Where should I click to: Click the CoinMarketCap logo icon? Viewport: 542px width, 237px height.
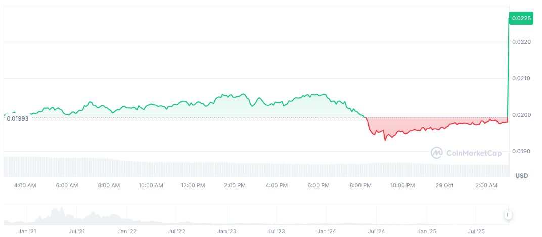tap(437, 152)
